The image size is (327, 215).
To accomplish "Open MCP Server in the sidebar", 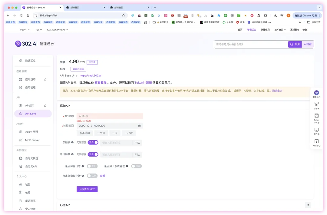I will click(x=32, y=140).
